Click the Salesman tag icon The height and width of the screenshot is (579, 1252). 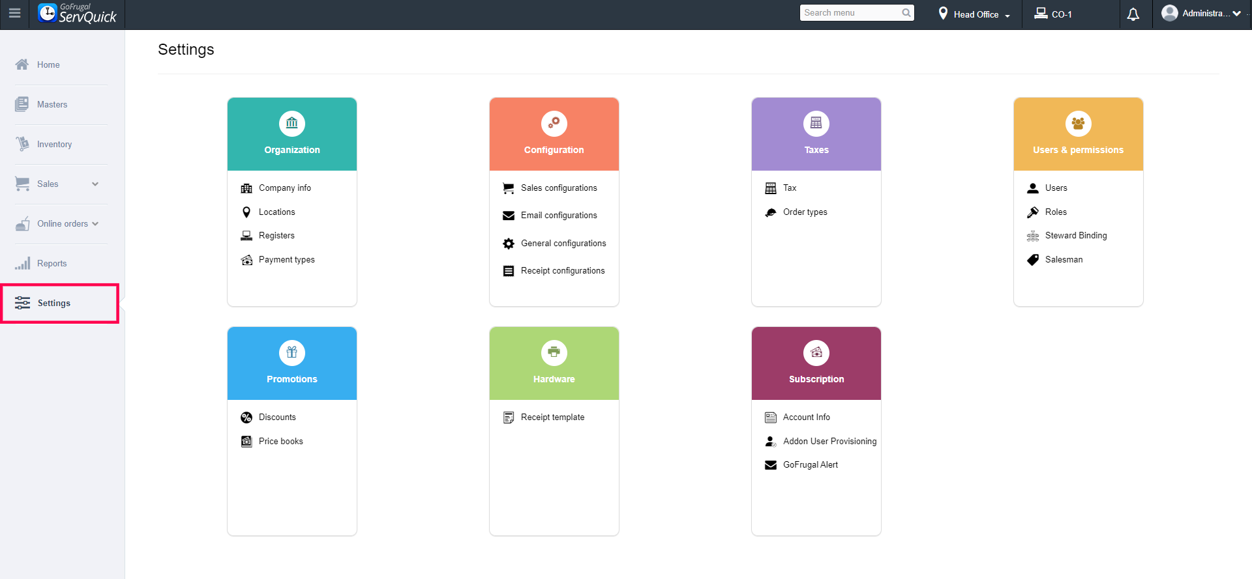pos(1033,260)
